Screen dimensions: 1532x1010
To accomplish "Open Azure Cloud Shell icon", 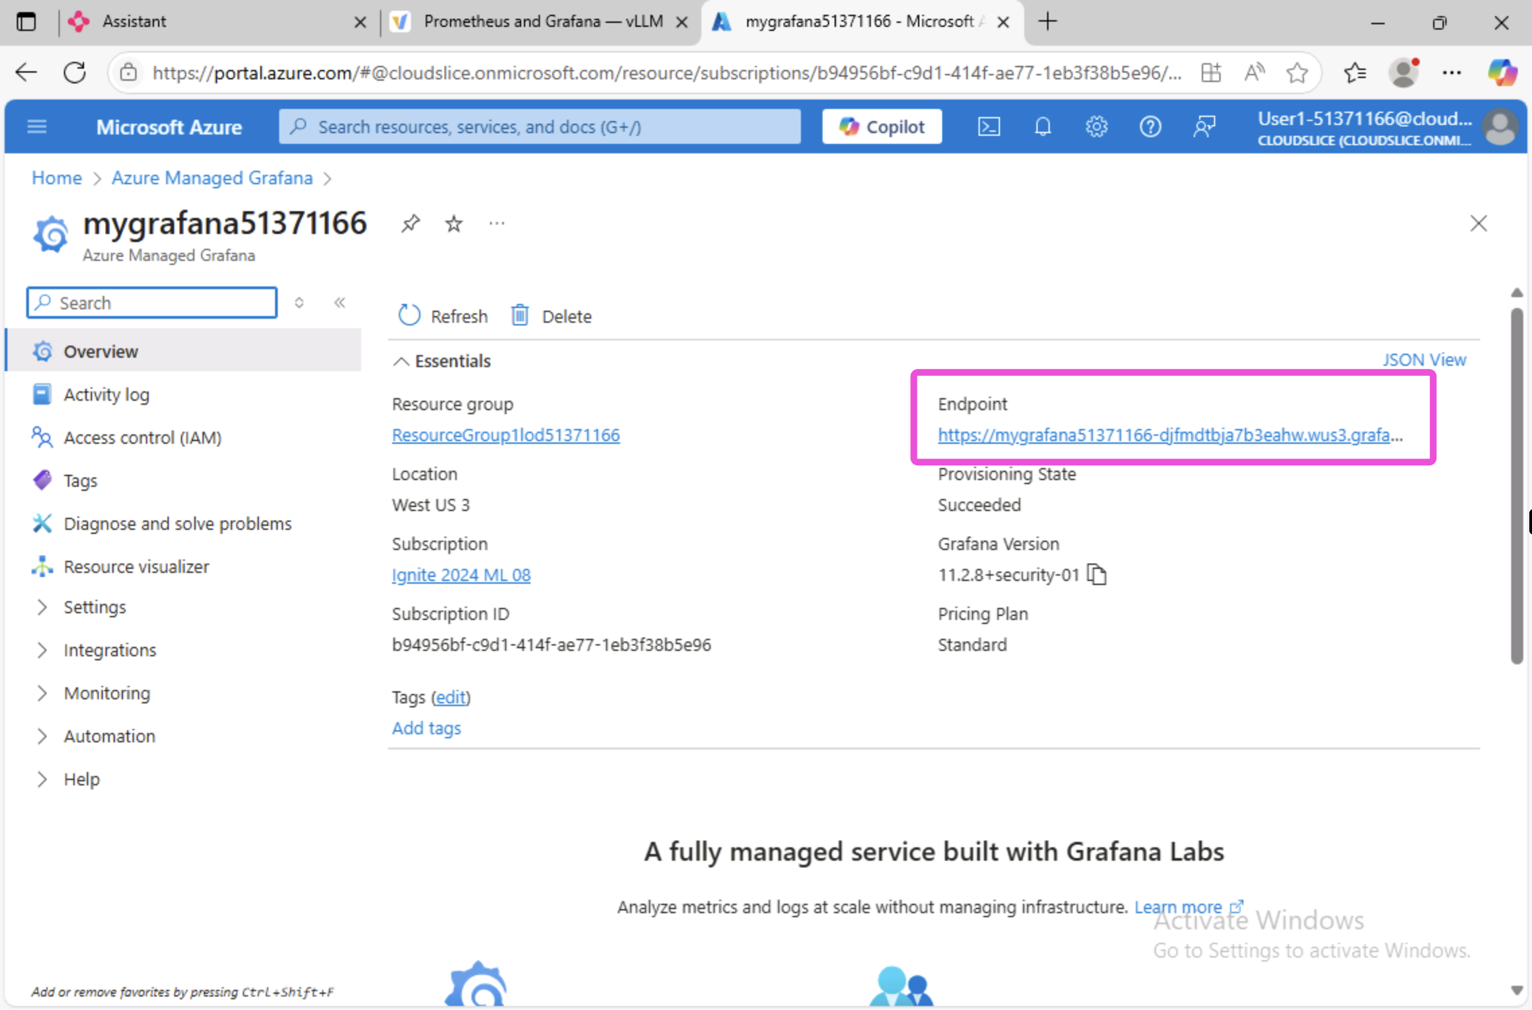I will tap(989, 127).
